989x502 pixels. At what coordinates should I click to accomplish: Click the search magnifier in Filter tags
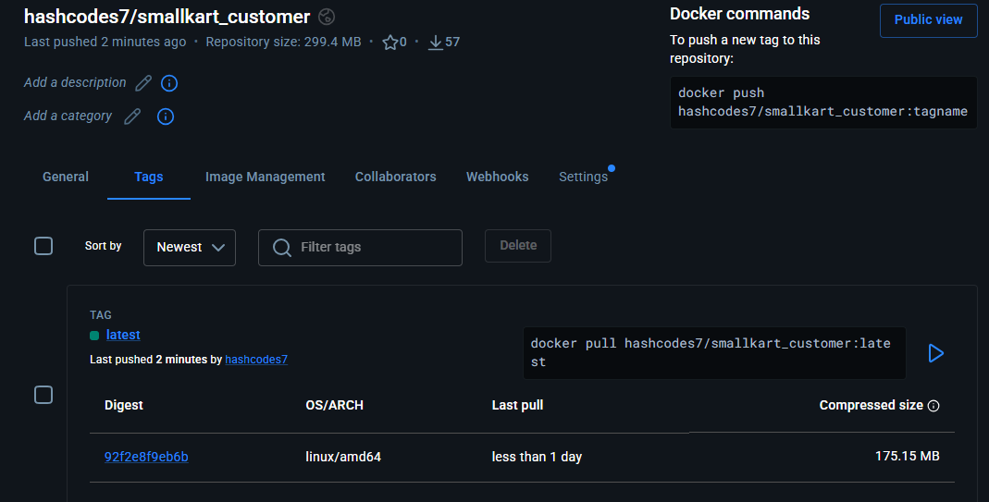[x=282, y=247]
